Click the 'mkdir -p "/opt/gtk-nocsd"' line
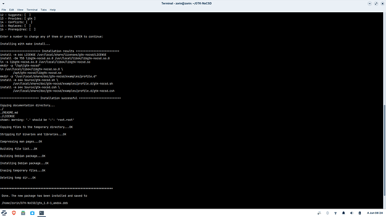The height and width of the screenshot is (217, 386). click(x=20, y=65)
